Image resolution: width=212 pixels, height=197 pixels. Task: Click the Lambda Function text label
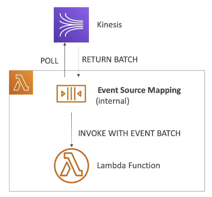[129, 165]
